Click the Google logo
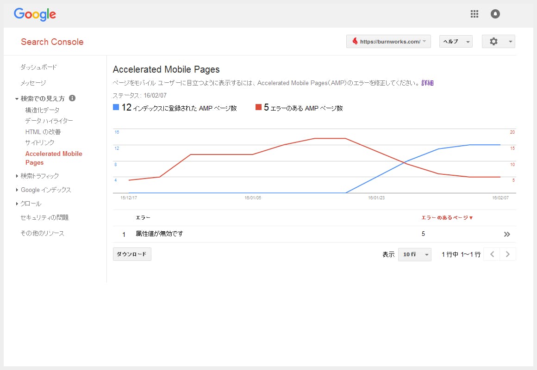 [35, 14]
